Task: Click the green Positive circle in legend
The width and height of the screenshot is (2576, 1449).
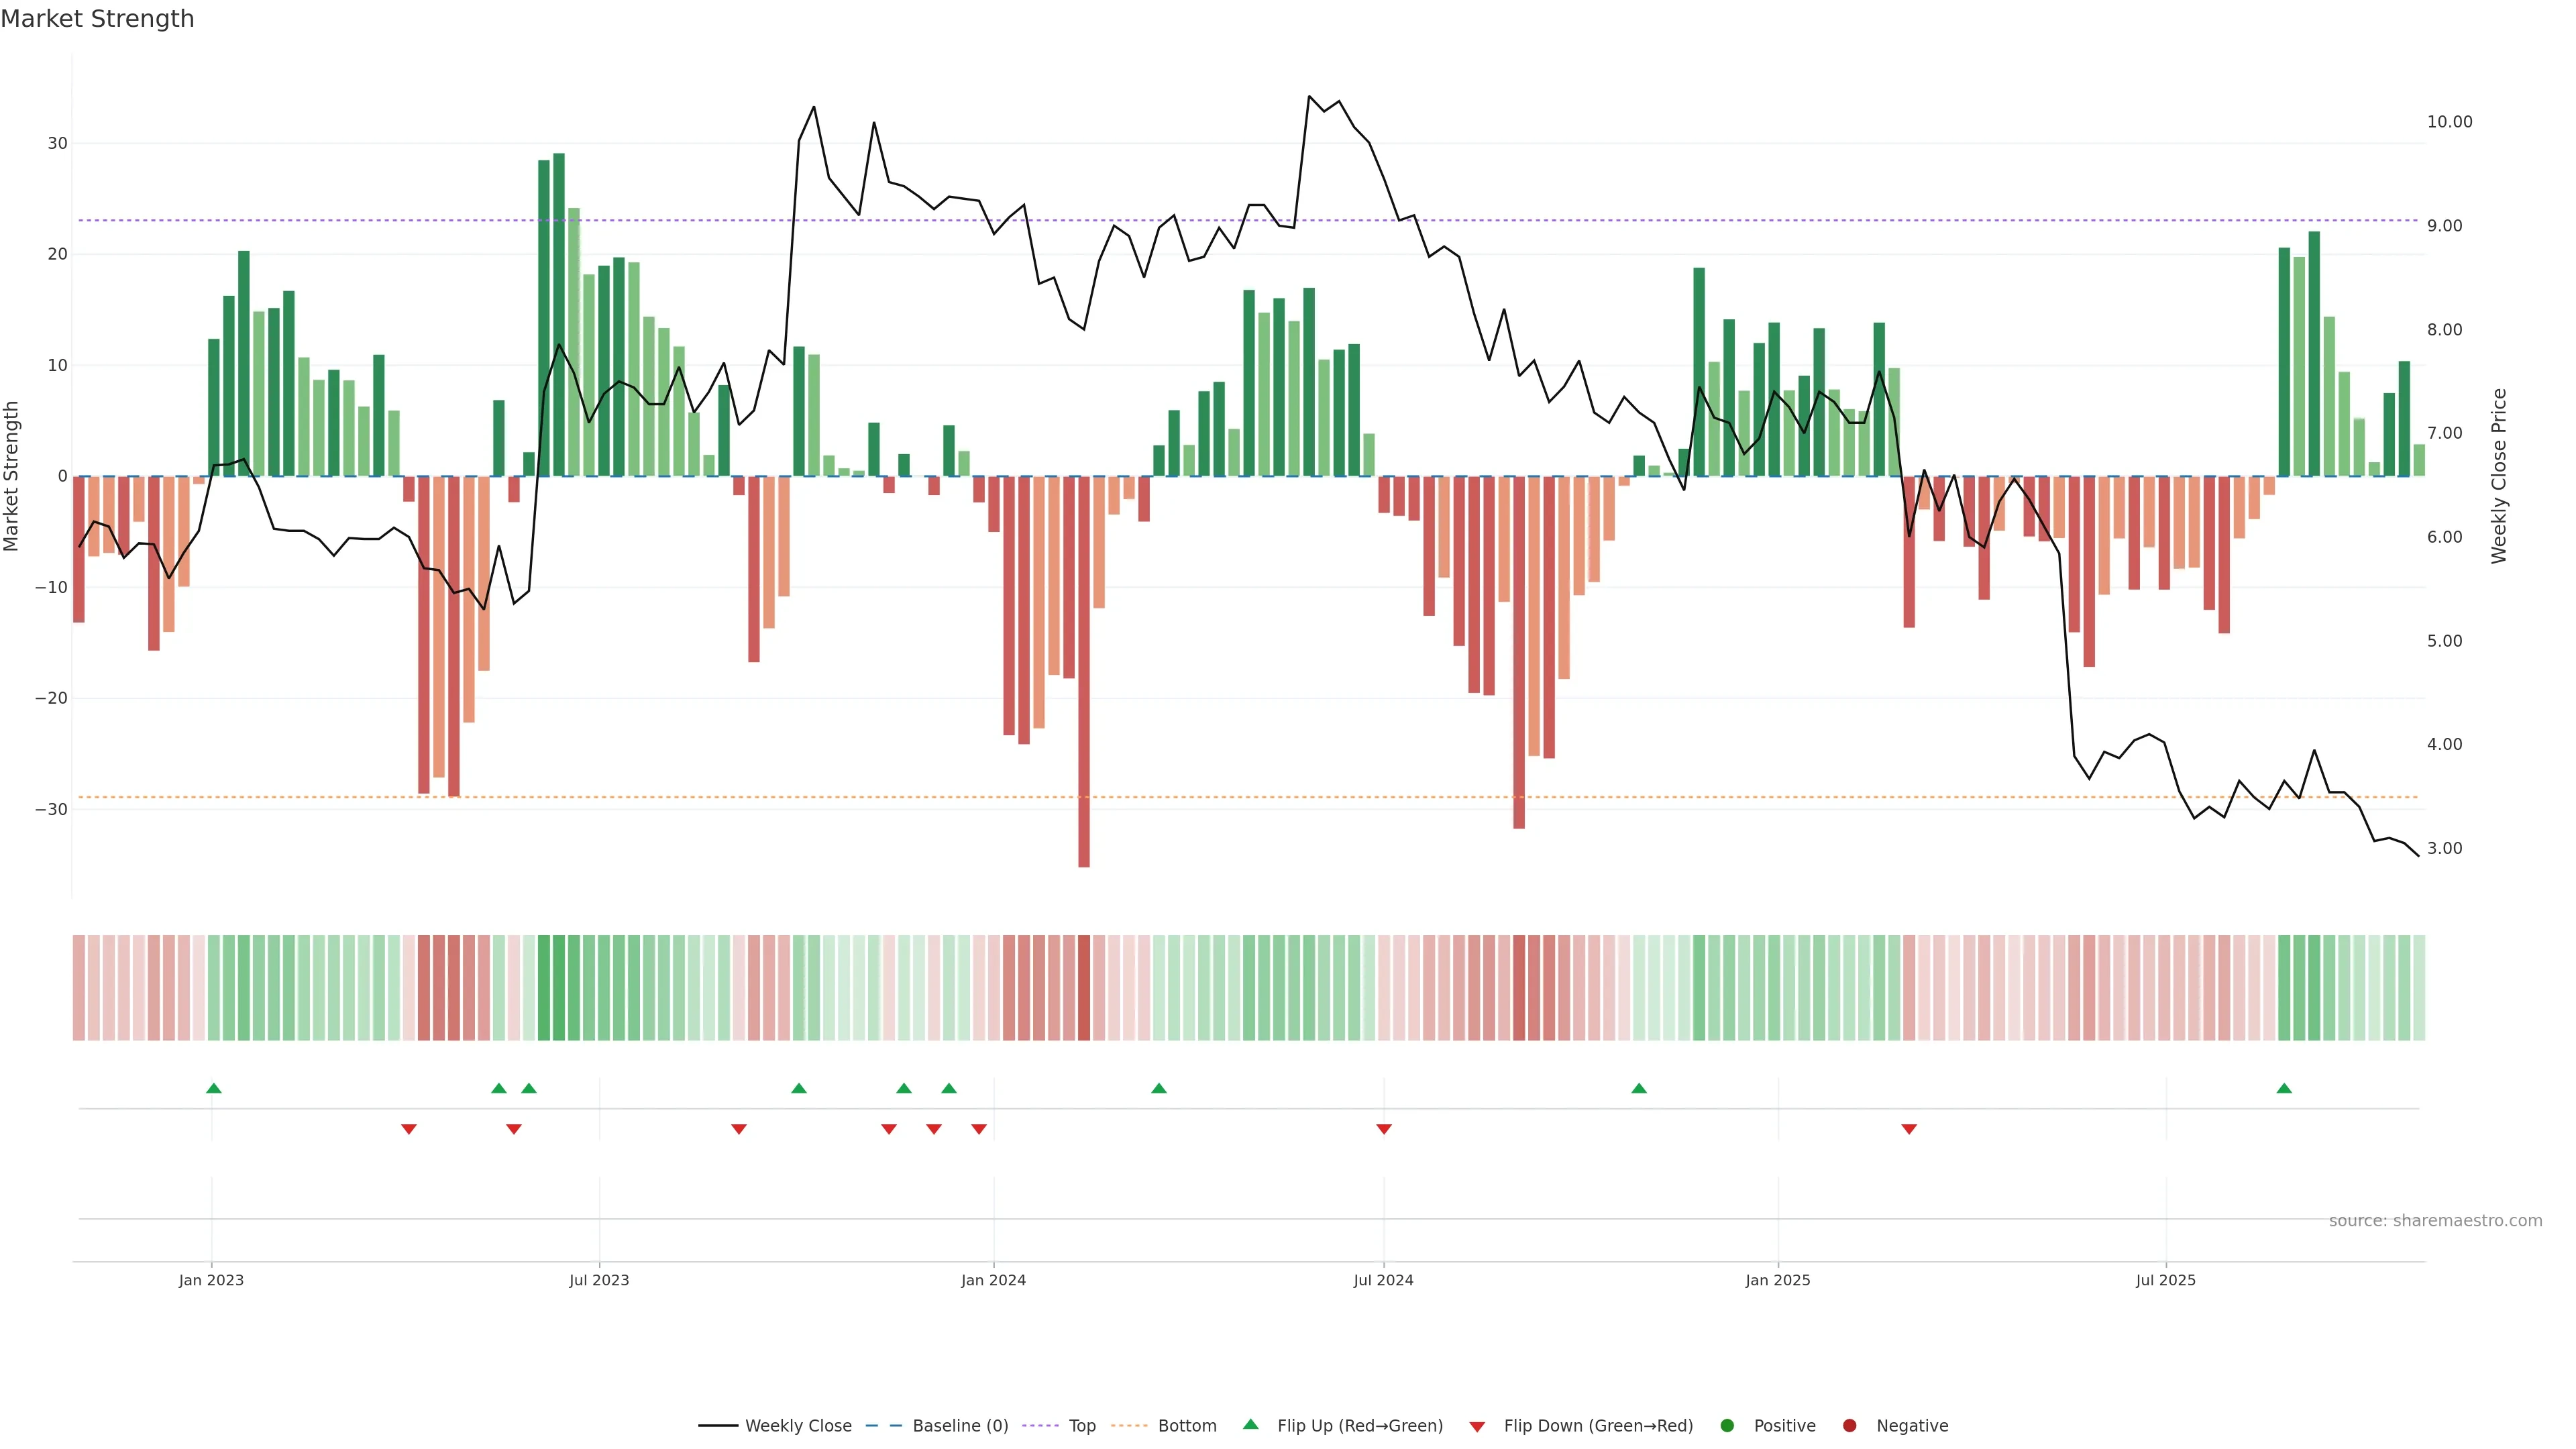Action: (1726, 1425)
